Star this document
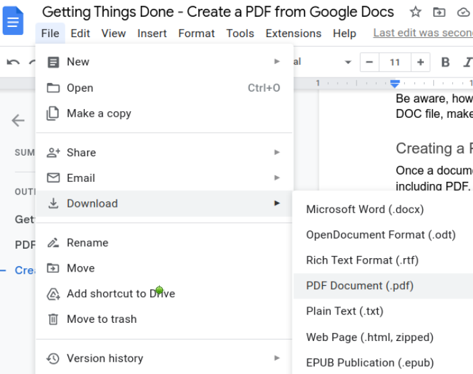The width and height of the screenshot is (473, 374). click(x=415, y=12)
